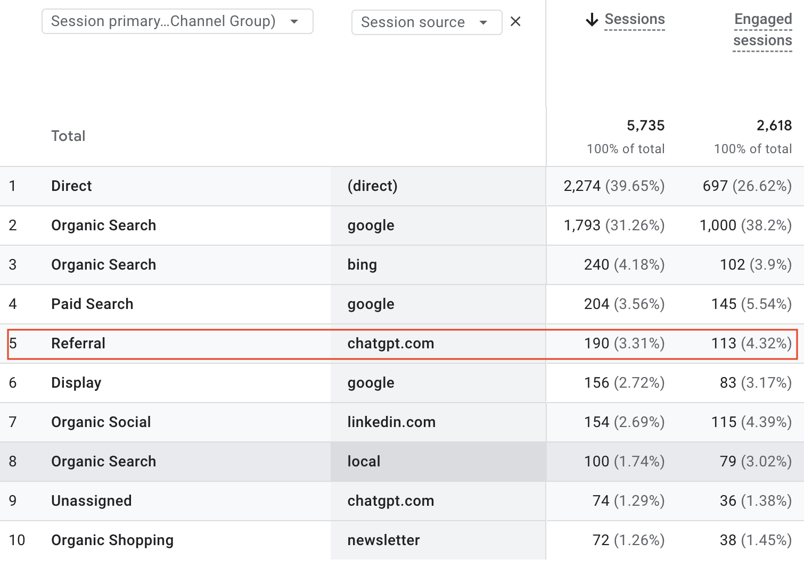Click google in the Paid Search row
The height and width of the screenshot is (585, 804).
point(371,304)
